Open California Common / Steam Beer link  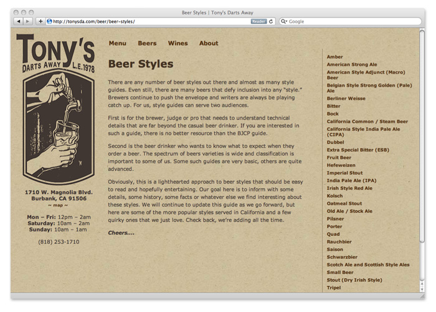(367, 122)
